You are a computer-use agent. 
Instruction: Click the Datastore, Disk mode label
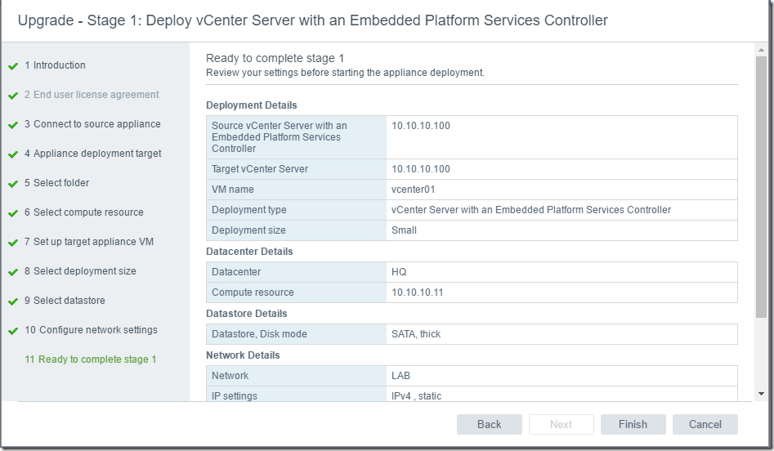click(x=259, y=334)
